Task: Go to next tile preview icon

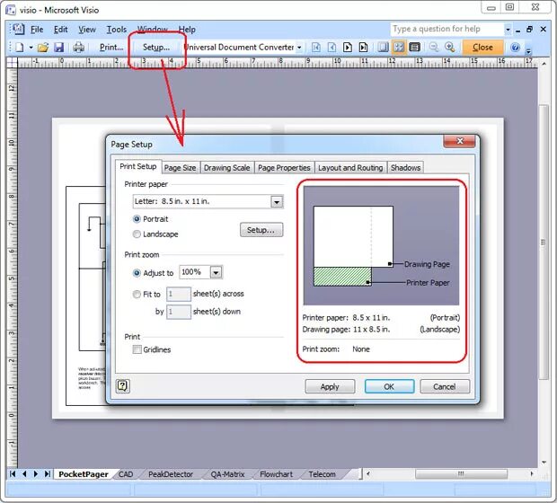Action: (348, 48)
